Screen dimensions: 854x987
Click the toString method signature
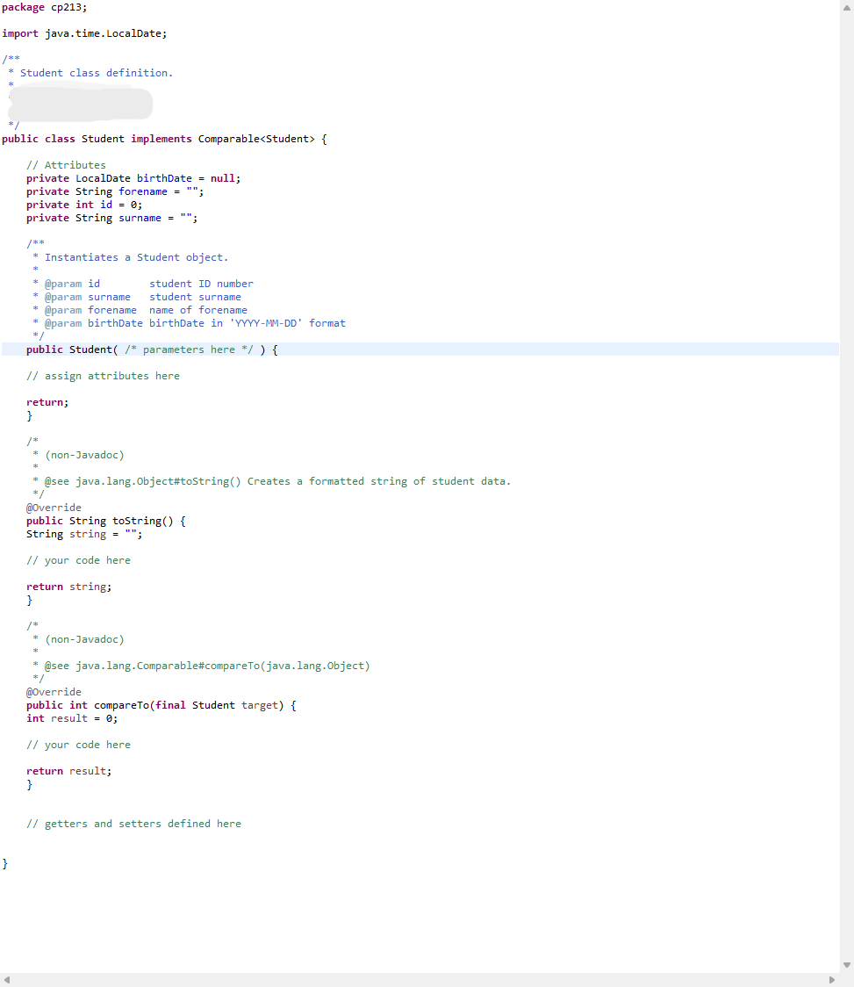click(105, 520)
